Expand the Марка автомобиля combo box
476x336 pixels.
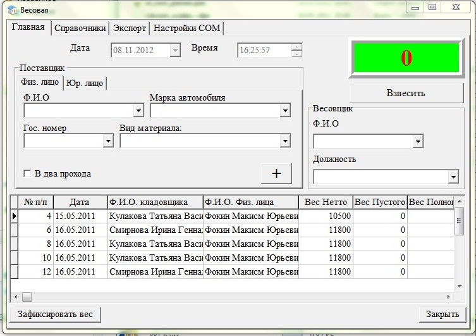click(x=284, y=111)
